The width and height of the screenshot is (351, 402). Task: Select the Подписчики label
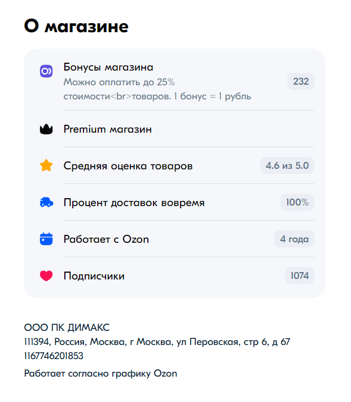coord(94,276)
